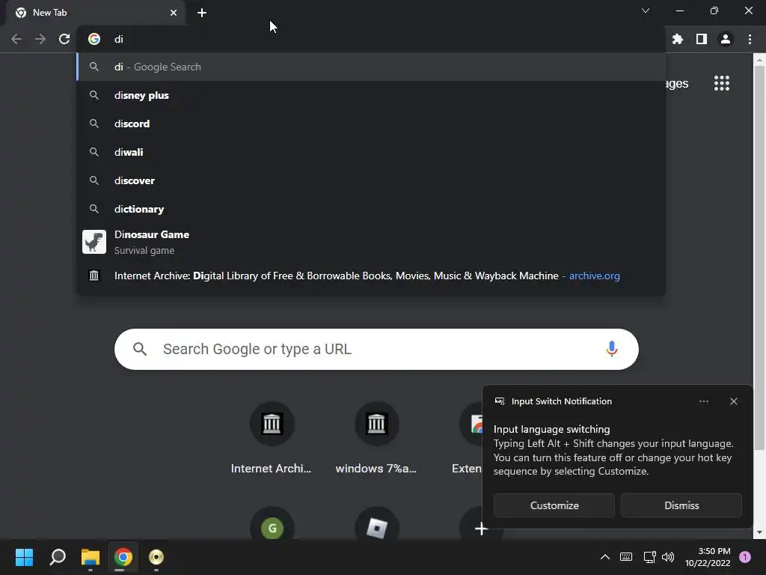Click the forward navigation arrow

pyautogui.click(x=40, y=39)
